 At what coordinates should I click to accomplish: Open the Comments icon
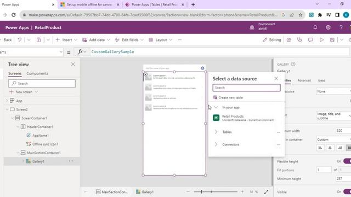[x=310, y=40]
